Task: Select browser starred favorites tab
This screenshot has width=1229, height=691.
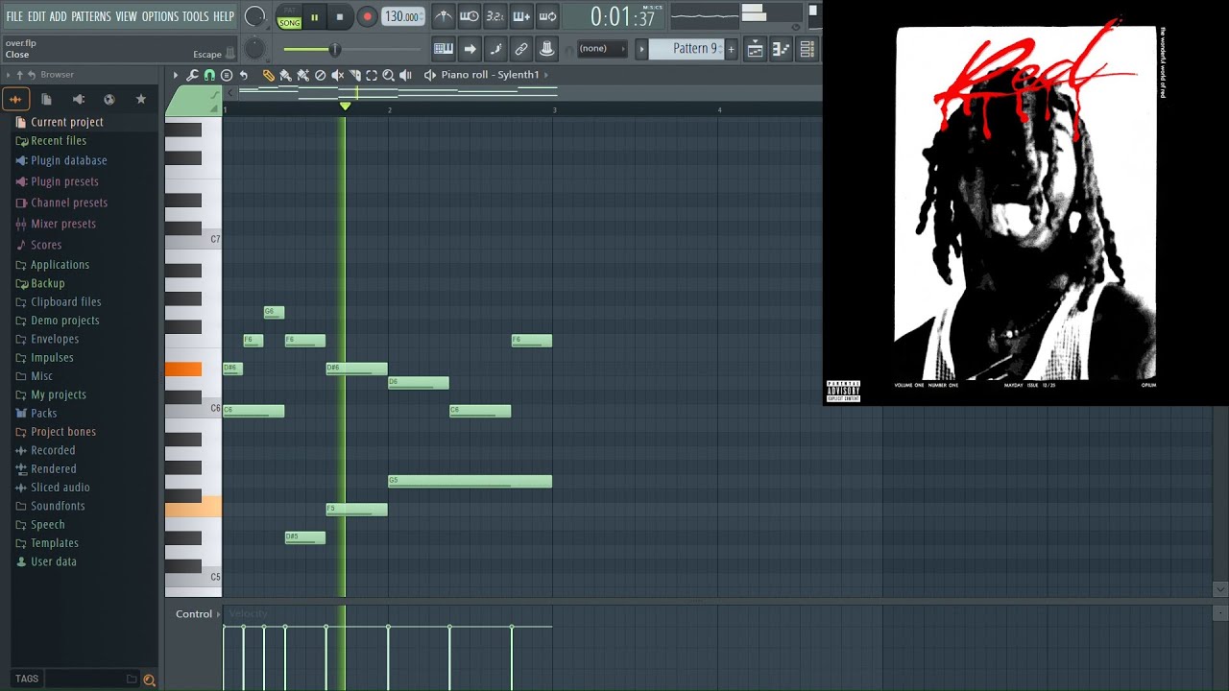Action: click(x=141, y=99)
